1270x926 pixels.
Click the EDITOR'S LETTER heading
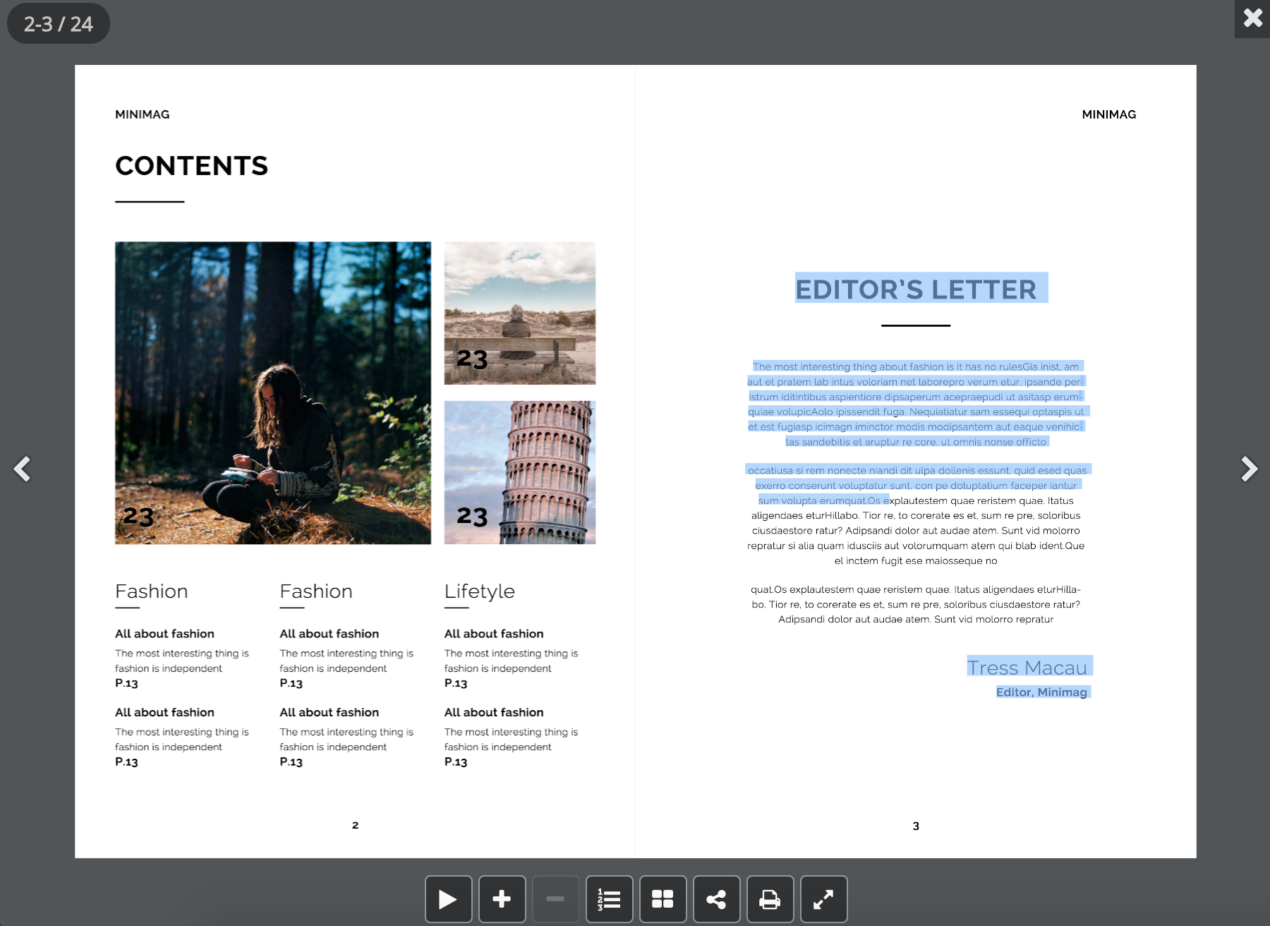[x=916, y=289]
